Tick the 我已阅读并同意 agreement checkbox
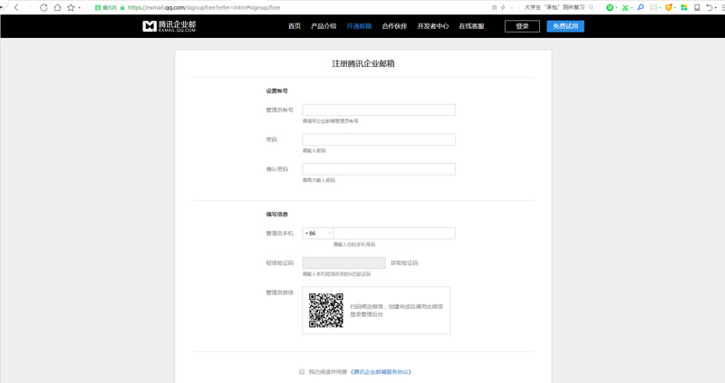Viewport: 725px width, 383px height. point(302,371)
